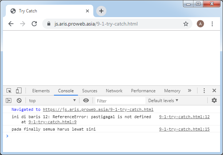Open Chrome's three-dot menu
Screen dimensions: 223x155
point(212,24)
